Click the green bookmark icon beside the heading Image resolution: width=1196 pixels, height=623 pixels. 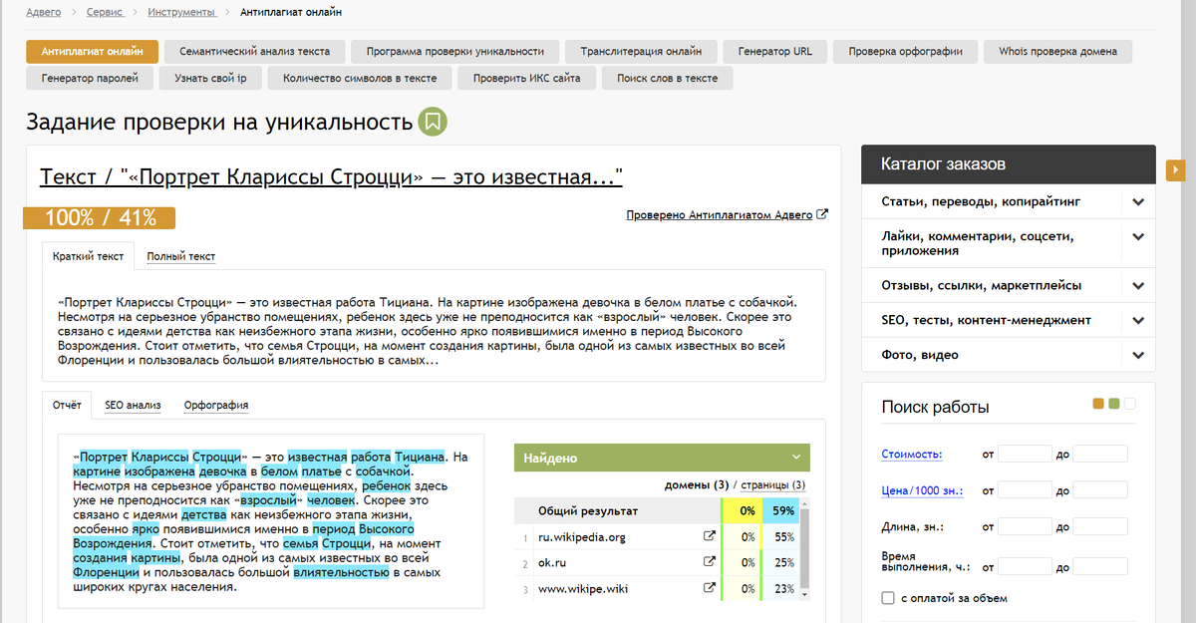click(433, 122)
